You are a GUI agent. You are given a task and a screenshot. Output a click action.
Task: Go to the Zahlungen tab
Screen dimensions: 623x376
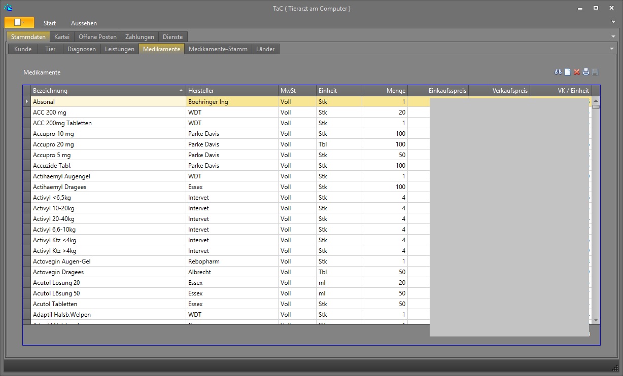(140, 36)
